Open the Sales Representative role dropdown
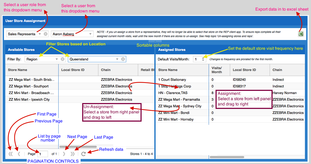Screen dimensions: 311x164 coord(40,34)
